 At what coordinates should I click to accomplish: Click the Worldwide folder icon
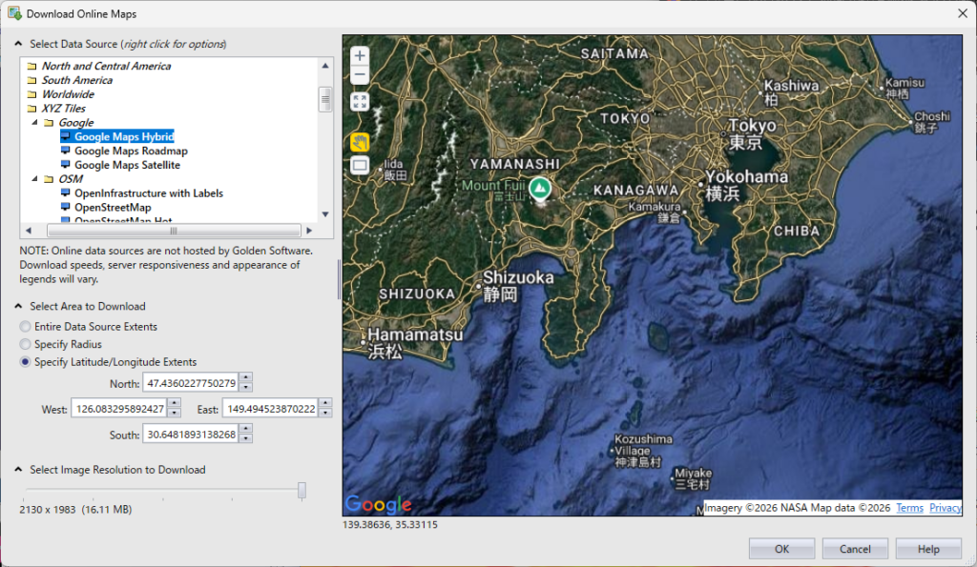click(31, 94)
